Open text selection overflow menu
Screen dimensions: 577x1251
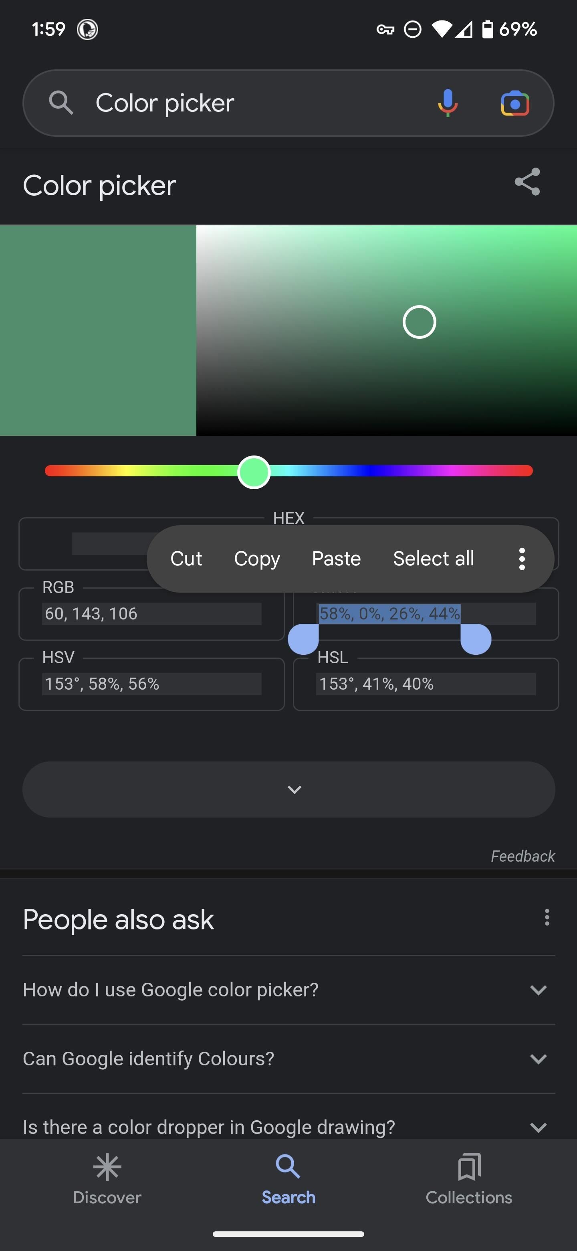[x=522, y=559]
